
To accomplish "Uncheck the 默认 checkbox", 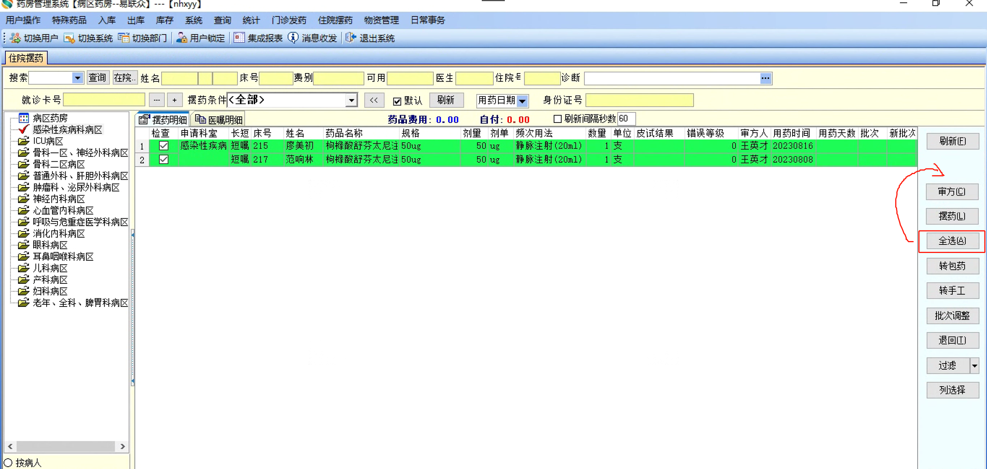I will [x=397, y=101].
